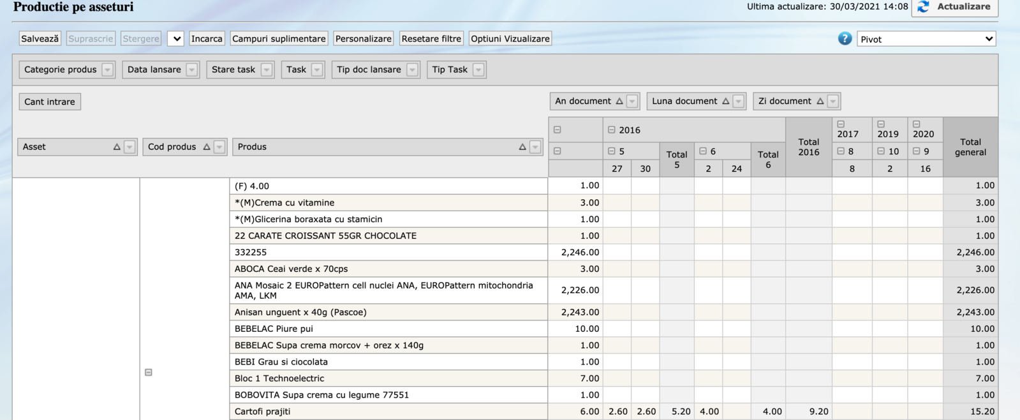Collapse the 2017 year column group
1020x420 pixels.
point(841,124)
